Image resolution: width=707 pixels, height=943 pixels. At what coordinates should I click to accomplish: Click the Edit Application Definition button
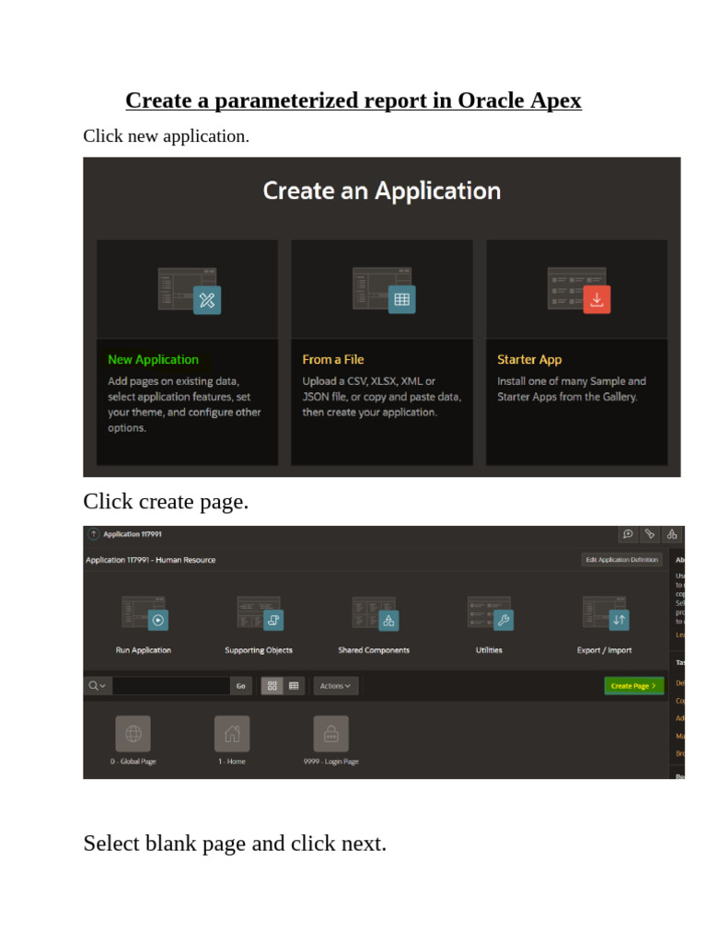[621, 560]
